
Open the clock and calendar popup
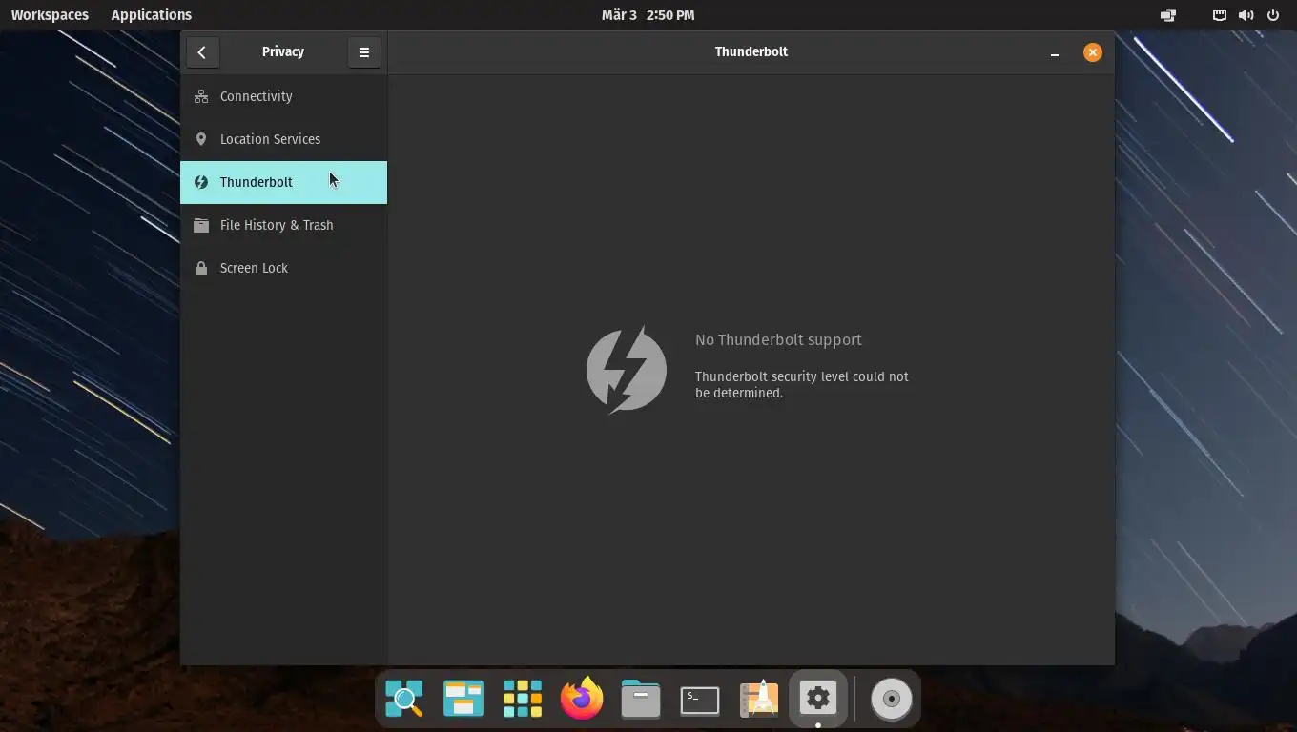(648, 14)
